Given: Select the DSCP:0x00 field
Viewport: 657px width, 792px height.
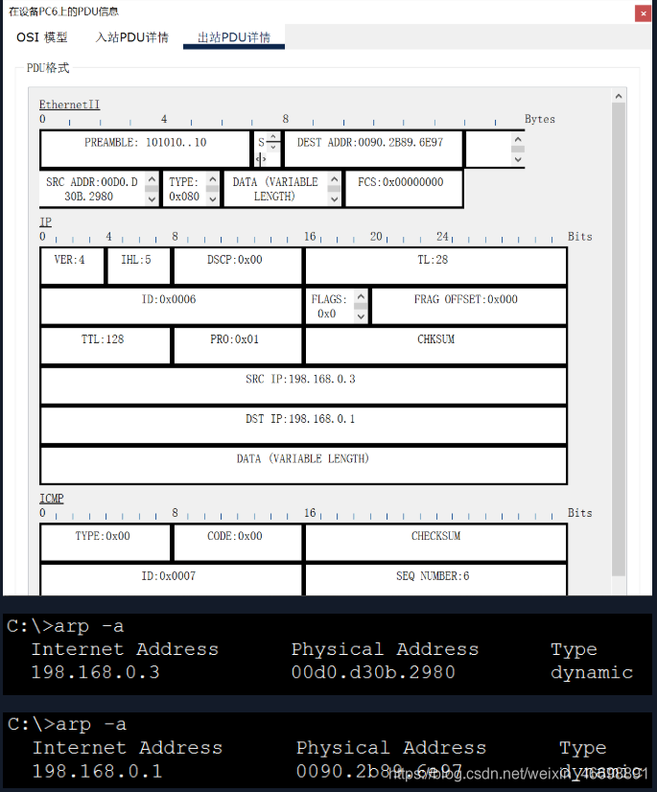Looking at the screenshot, I should [x=238, y=266].
